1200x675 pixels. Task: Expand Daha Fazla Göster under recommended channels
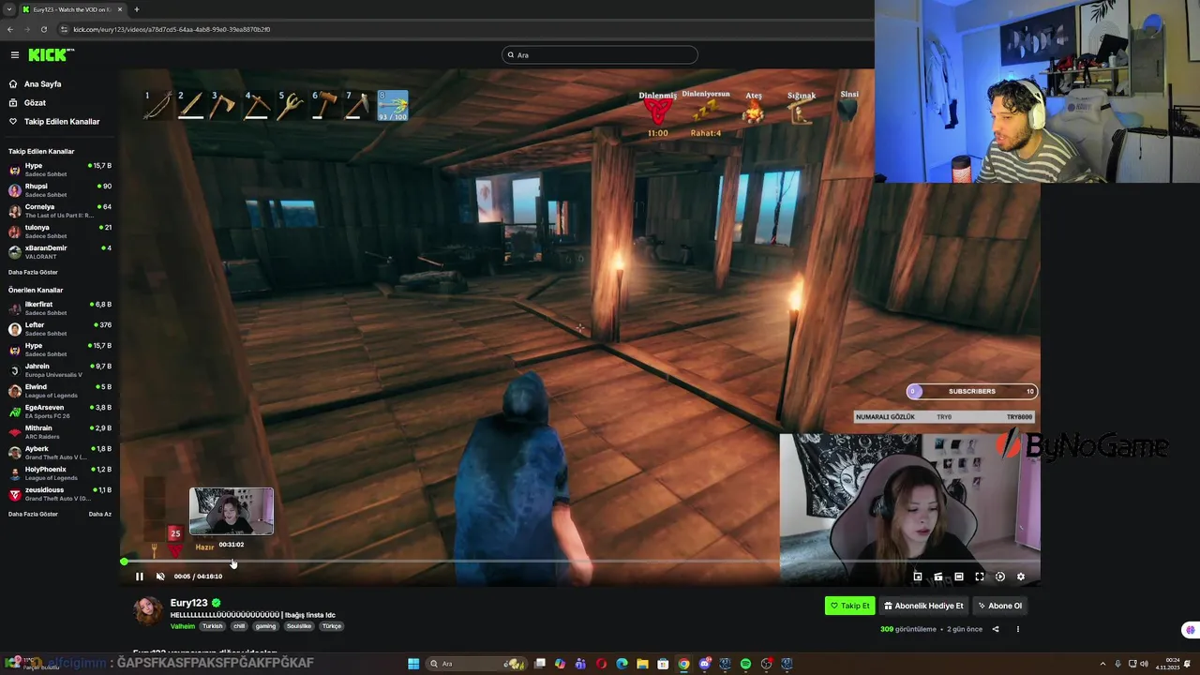[33, 514]
